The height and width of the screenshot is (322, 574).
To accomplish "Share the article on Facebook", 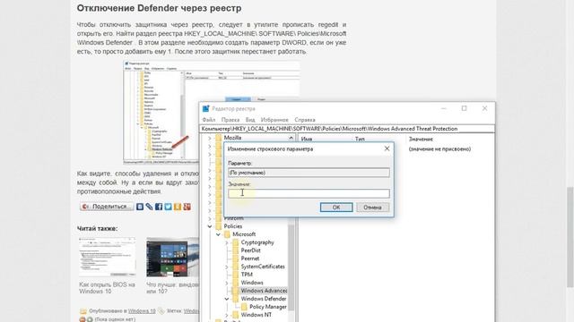I will point(159,207).
